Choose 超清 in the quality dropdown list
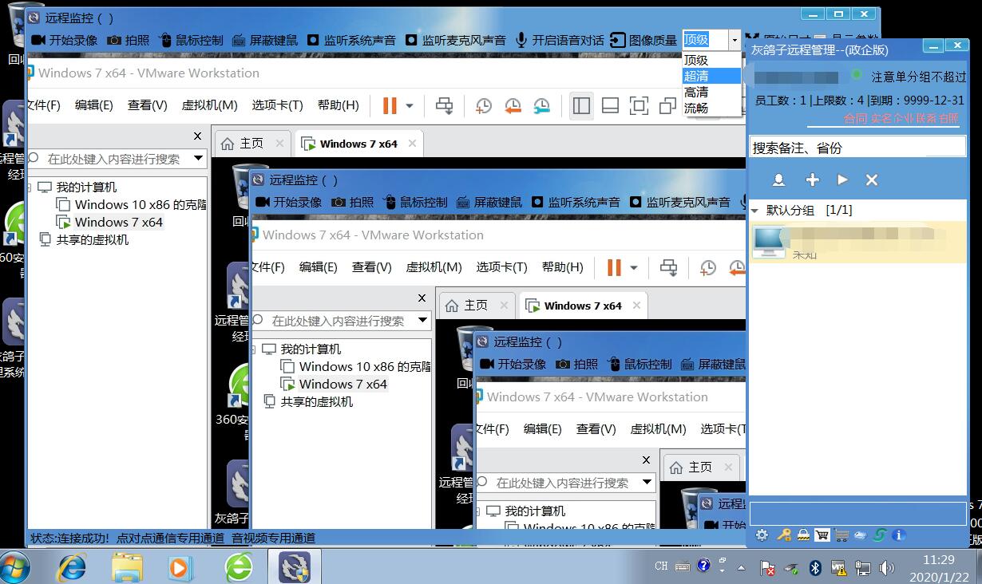This screenshot has width=982, height=584. point(711,76)
